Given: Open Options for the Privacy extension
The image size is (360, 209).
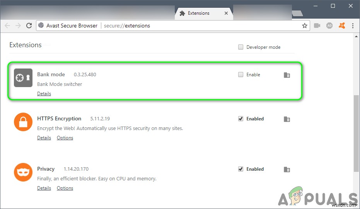Looking at the screenshot, I should click(x=65, y=188).
